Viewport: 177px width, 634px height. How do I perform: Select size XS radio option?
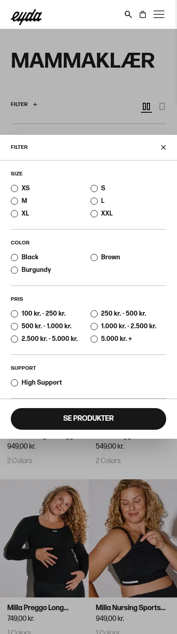point(20,188)
